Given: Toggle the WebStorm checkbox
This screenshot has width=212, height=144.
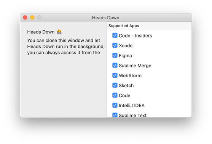Looking at the screenshot, I should pyautogui.click(x=115, y=75).
